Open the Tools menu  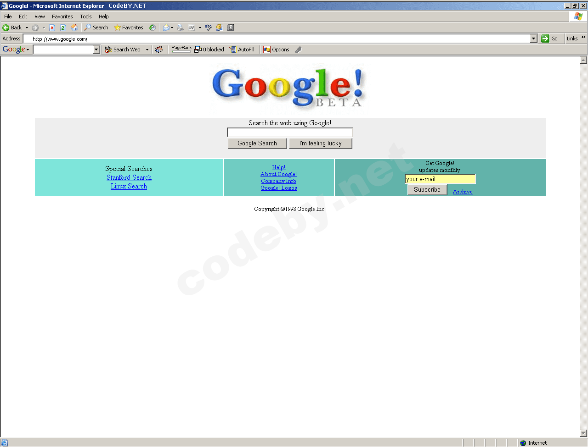coord(86,17)
